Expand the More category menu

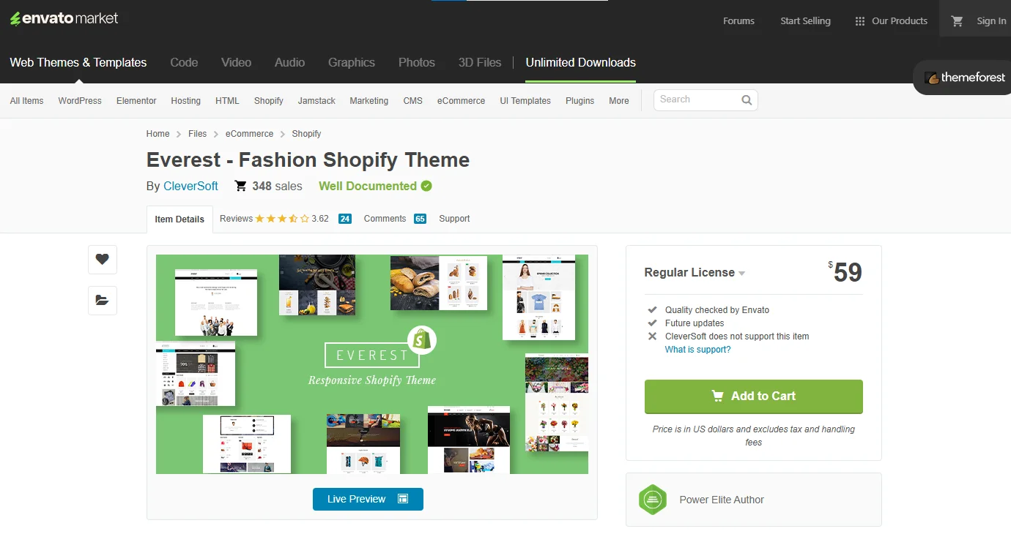(619, 101)
